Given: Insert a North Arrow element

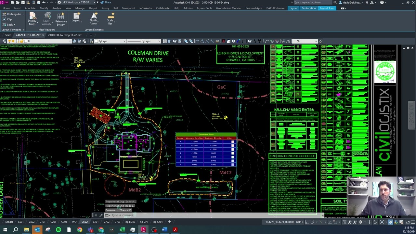Looking at the screenshot, I should 94,19.
